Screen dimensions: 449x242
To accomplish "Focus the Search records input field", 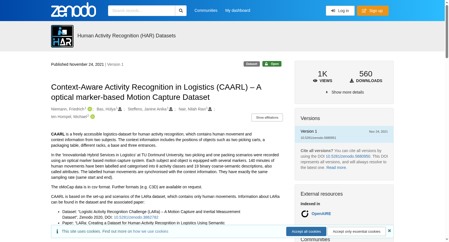I will (141, 11).
